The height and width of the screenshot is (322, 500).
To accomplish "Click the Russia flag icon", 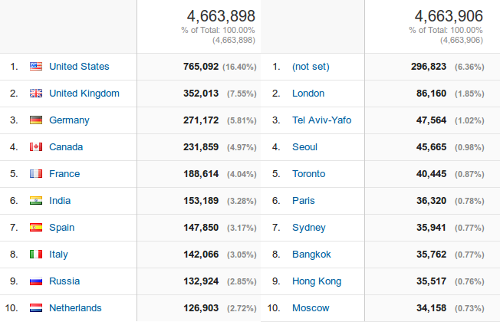I will 36,281.
